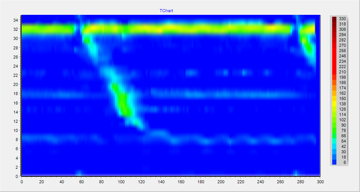Click legend value 270
Viewport: 360px width, 192px height.
[342, 45]
